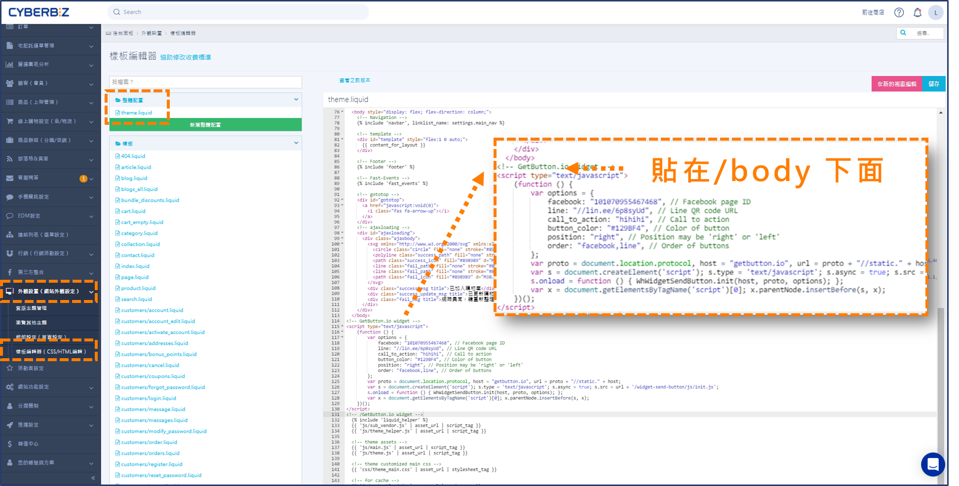This screenshot has width=959, height=486.
Task: Fold code at line 76 gutter arrow
Action: (343, 112)
